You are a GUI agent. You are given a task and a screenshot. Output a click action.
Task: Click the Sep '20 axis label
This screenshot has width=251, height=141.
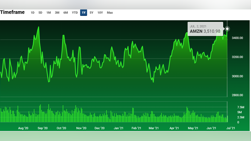[x=43, y=128]
